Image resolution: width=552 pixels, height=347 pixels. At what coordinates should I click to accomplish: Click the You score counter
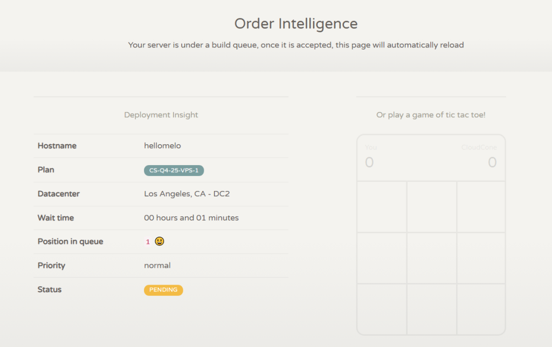point(369,162)
